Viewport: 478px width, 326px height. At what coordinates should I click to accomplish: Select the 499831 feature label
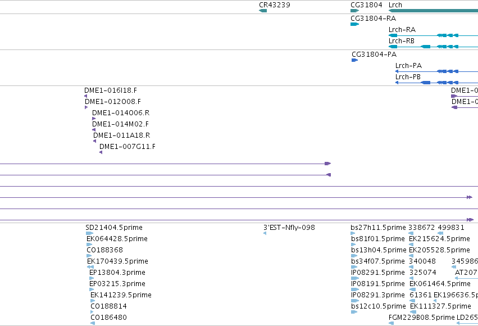(x=451, y=228)
